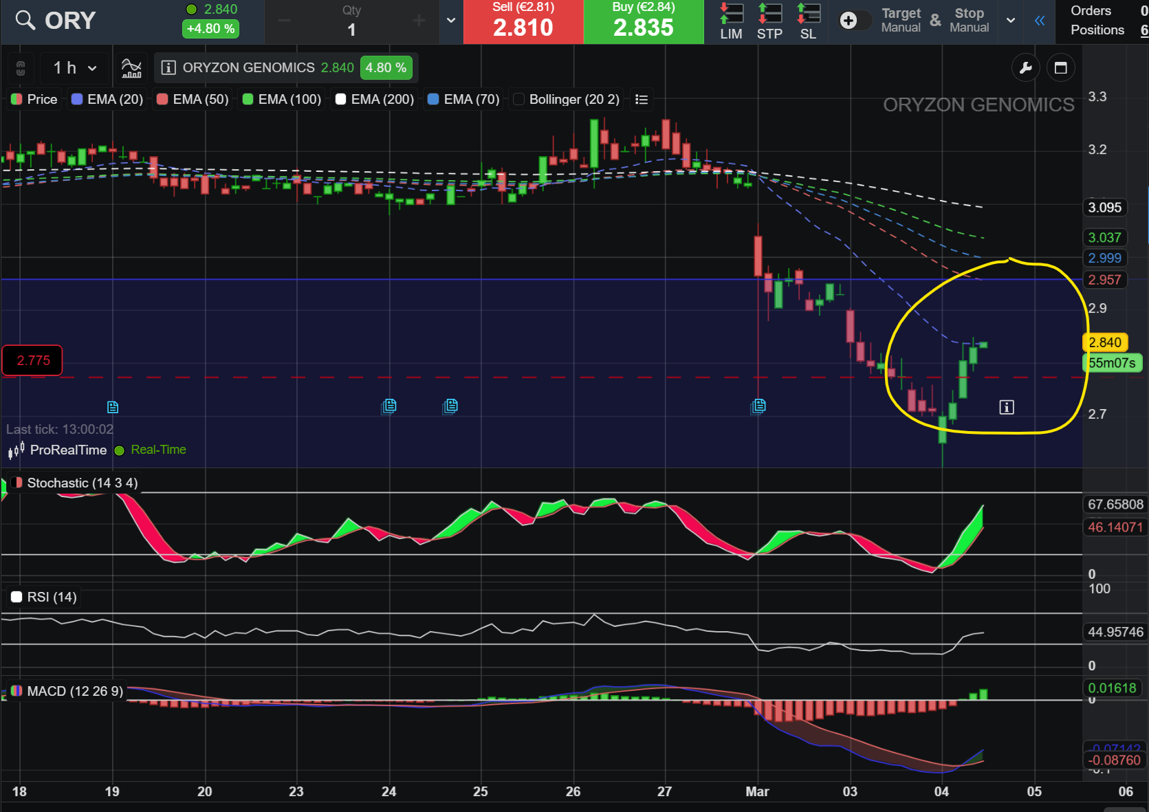Select the 2.957 EMA value label
Image resolution: width=1149 pixels, height=812 pixels.
(1104, 280)
